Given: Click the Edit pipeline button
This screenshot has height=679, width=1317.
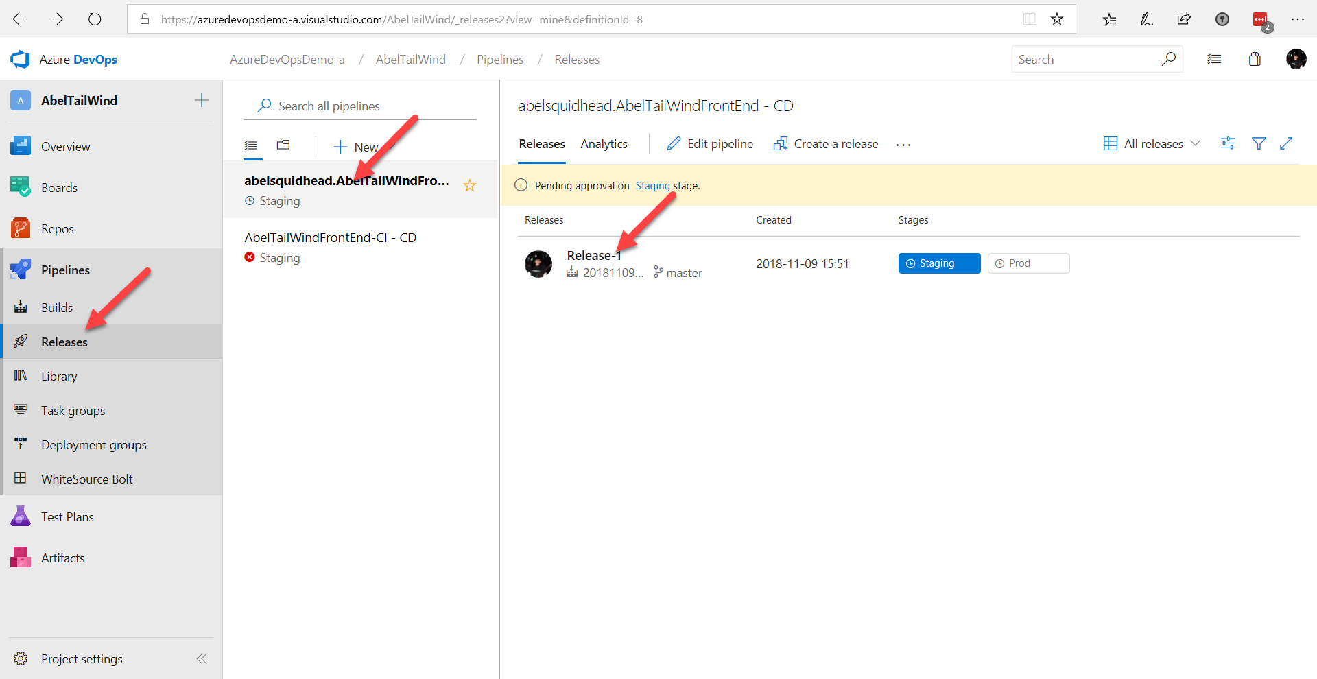Looking at the screenshot, I should [710, 143].
